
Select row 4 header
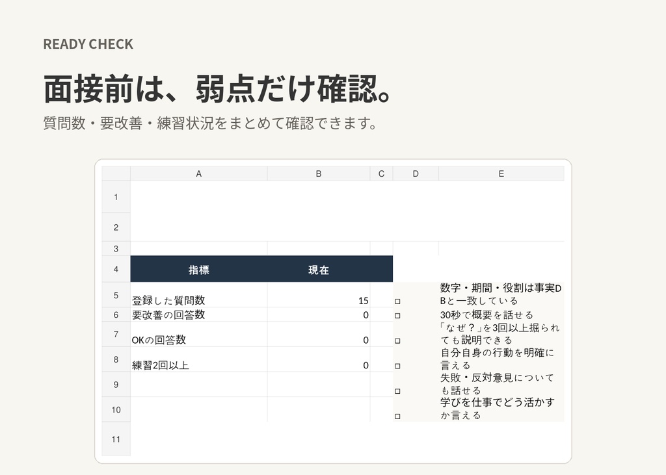pyautogui.click(x=116, y=269)
